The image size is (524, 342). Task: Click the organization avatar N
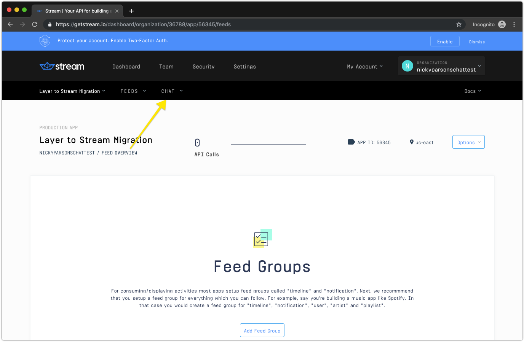click(x=407, y=66)
